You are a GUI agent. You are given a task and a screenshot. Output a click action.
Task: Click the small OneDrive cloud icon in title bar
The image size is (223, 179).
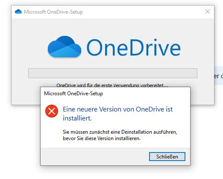point(18,12)
